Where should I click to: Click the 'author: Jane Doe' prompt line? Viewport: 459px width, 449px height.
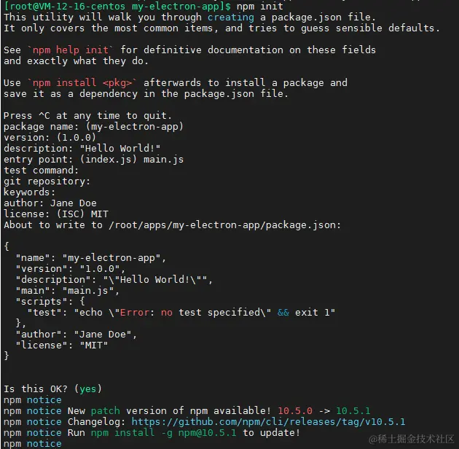pyautogui.click(x=50, y=203)
